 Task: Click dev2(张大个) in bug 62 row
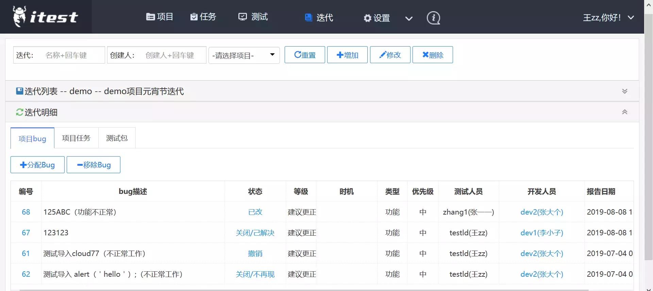click(x=542, y=274)
